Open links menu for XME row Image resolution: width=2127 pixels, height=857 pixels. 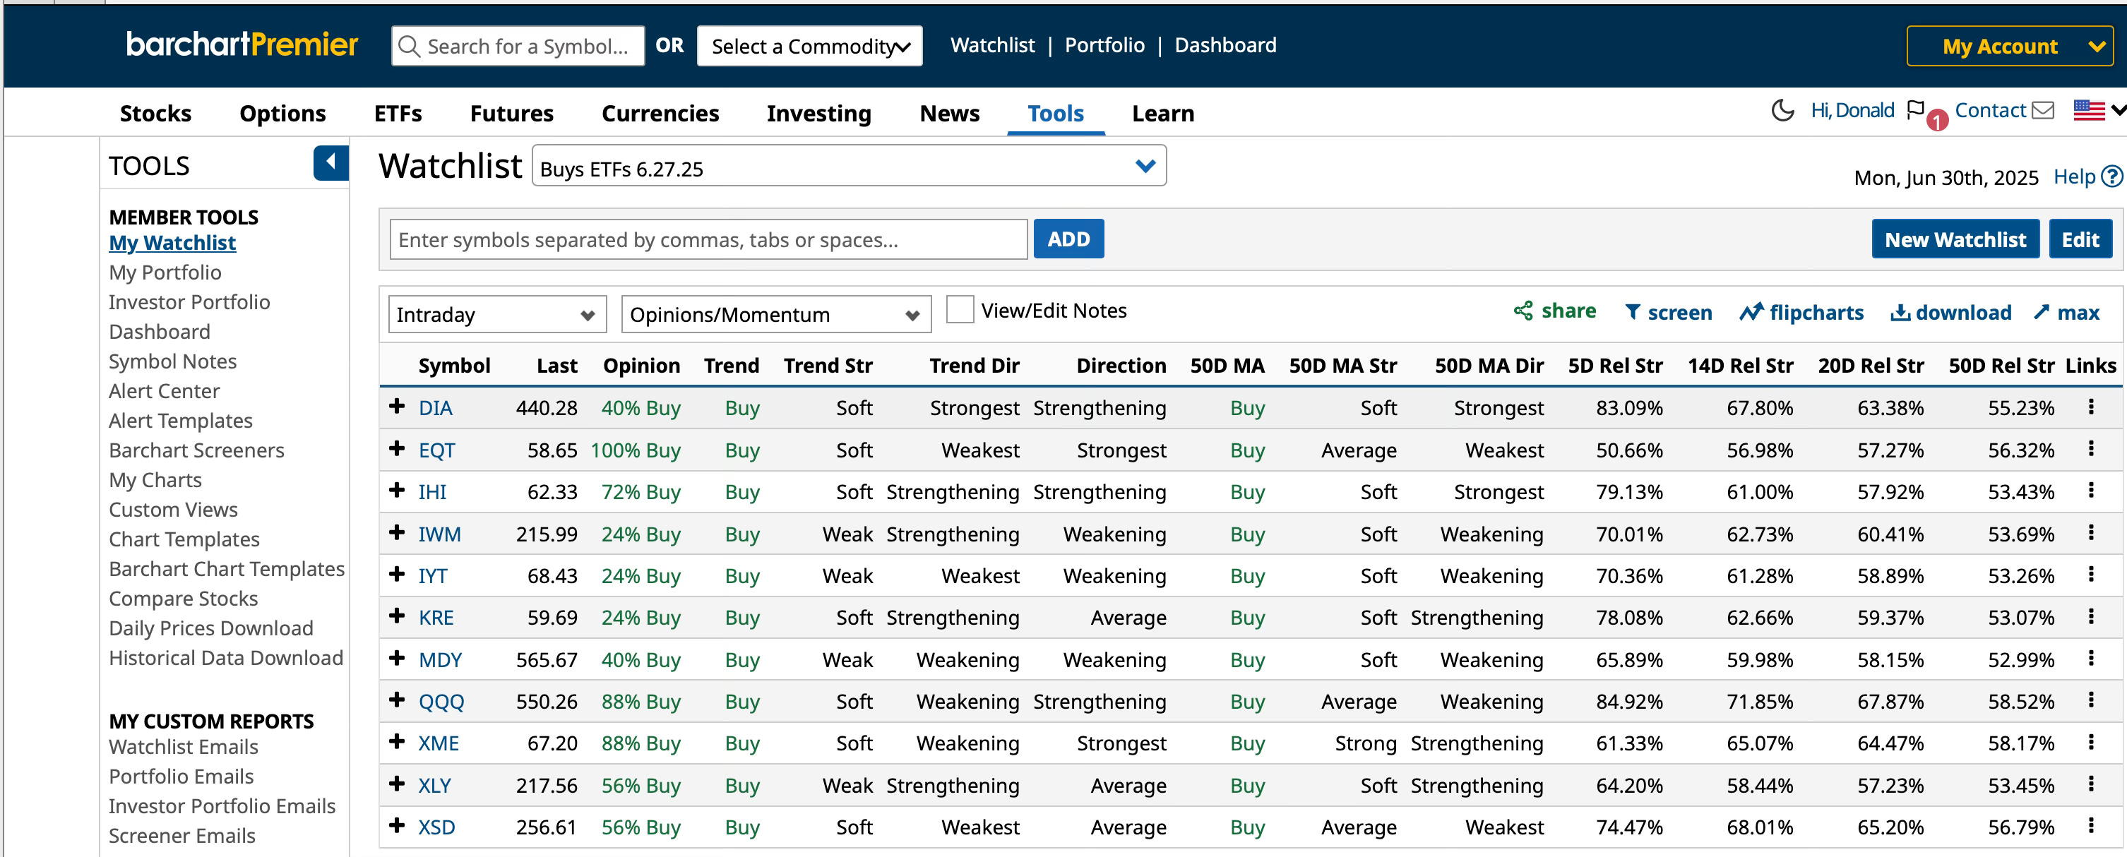pos(2091,742)
